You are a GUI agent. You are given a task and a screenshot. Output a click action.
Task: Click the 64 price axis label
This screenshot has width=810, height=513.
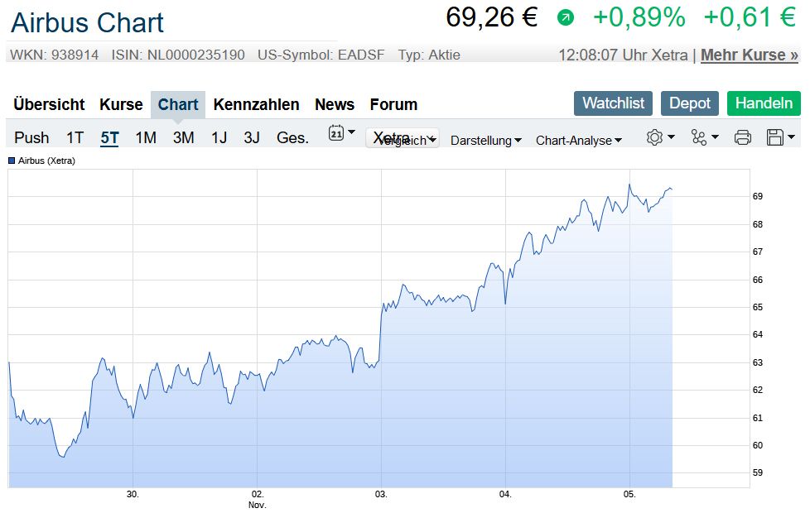coord(757,334)
